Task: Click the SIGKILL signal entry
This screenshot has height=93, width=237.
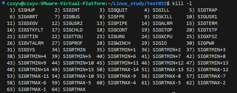Action: click(x=163, y=17)
